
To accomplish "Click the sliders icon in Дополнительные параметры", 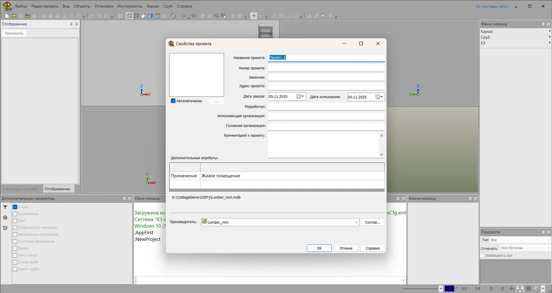I will [5, 228].
